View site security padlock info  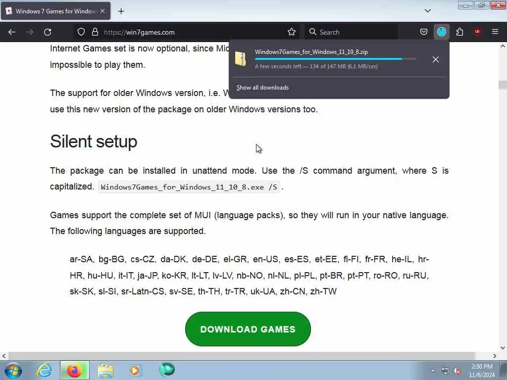[x=95, y=32]
